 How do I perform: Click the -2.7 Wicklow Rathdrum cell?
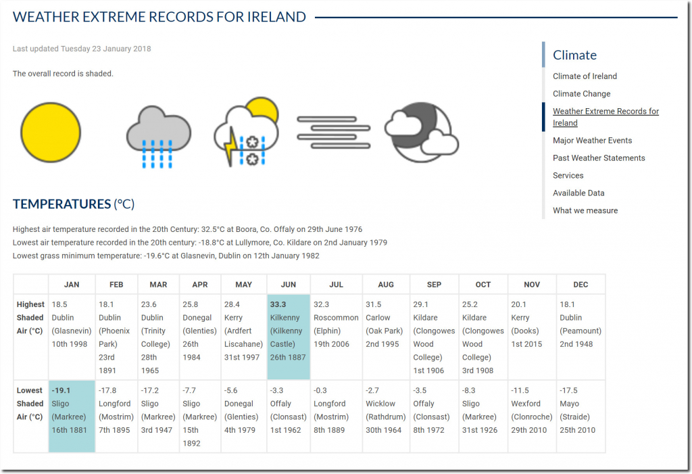(x=386, y=417)
